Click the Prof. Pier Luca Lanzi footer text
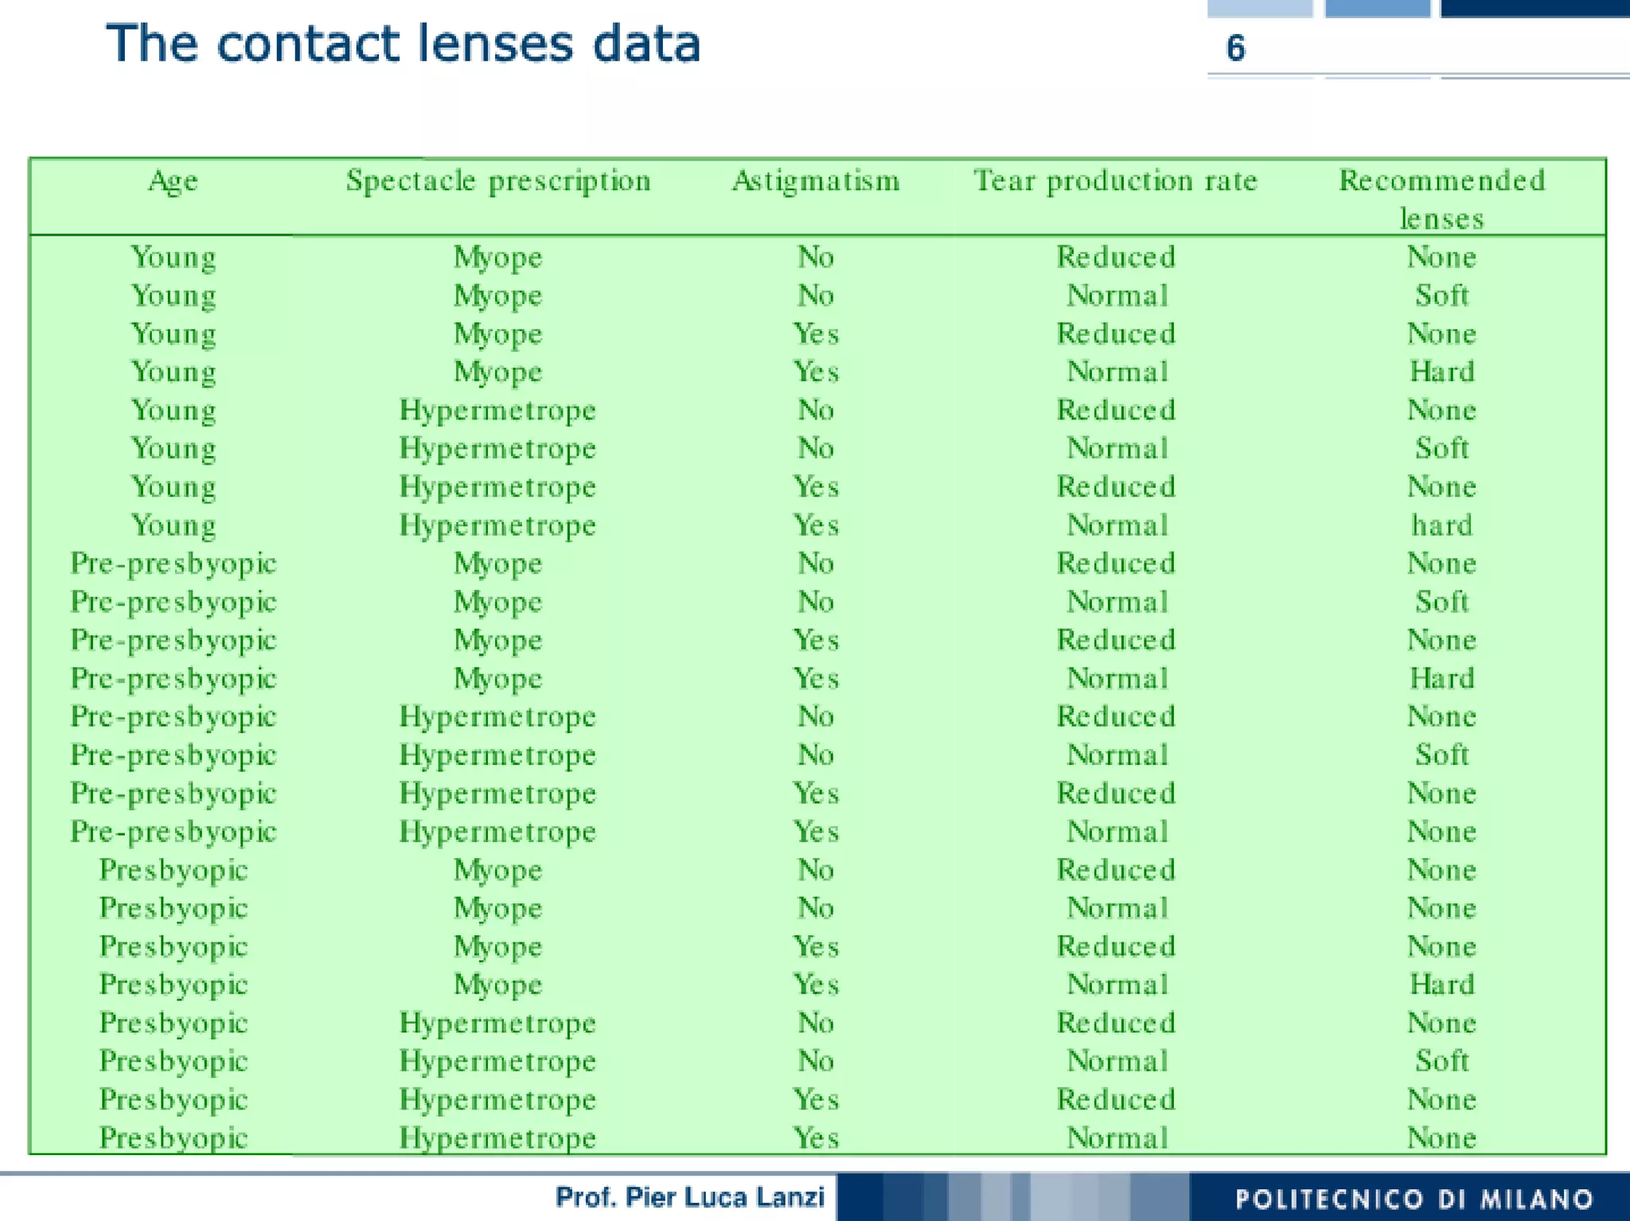 (689, 1197)
